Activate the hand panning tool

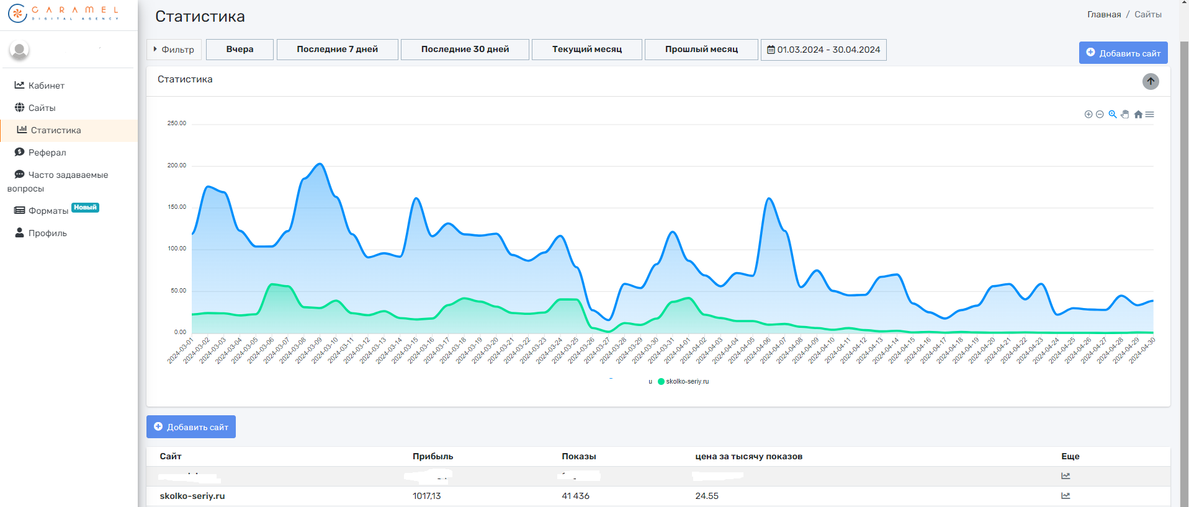[1124, 114]
